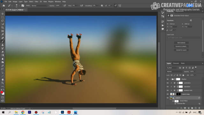Screen dimensions: 204x115
Task: Open Gaussian Blur filter blending options icon
Action: (x=199, y=103)
